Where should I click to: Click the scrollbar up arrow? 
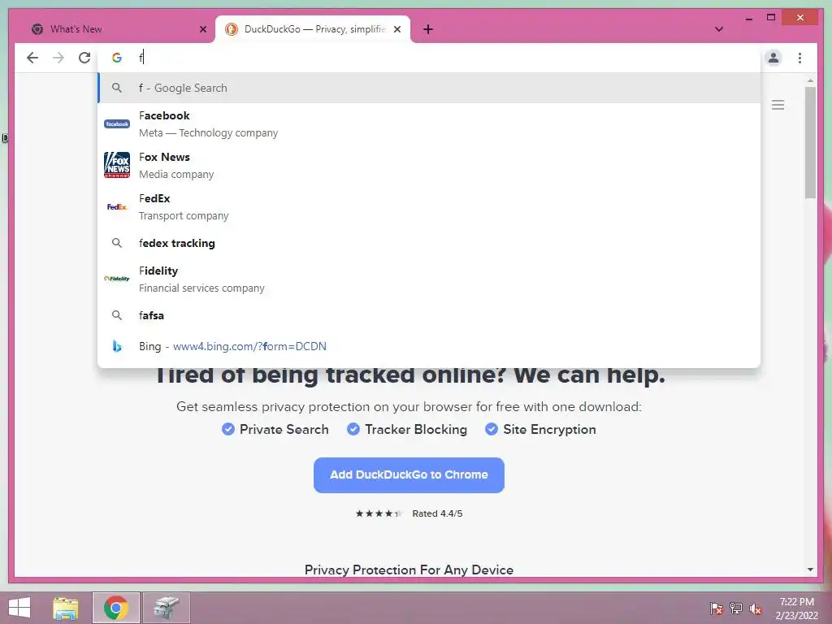(810, 80)
